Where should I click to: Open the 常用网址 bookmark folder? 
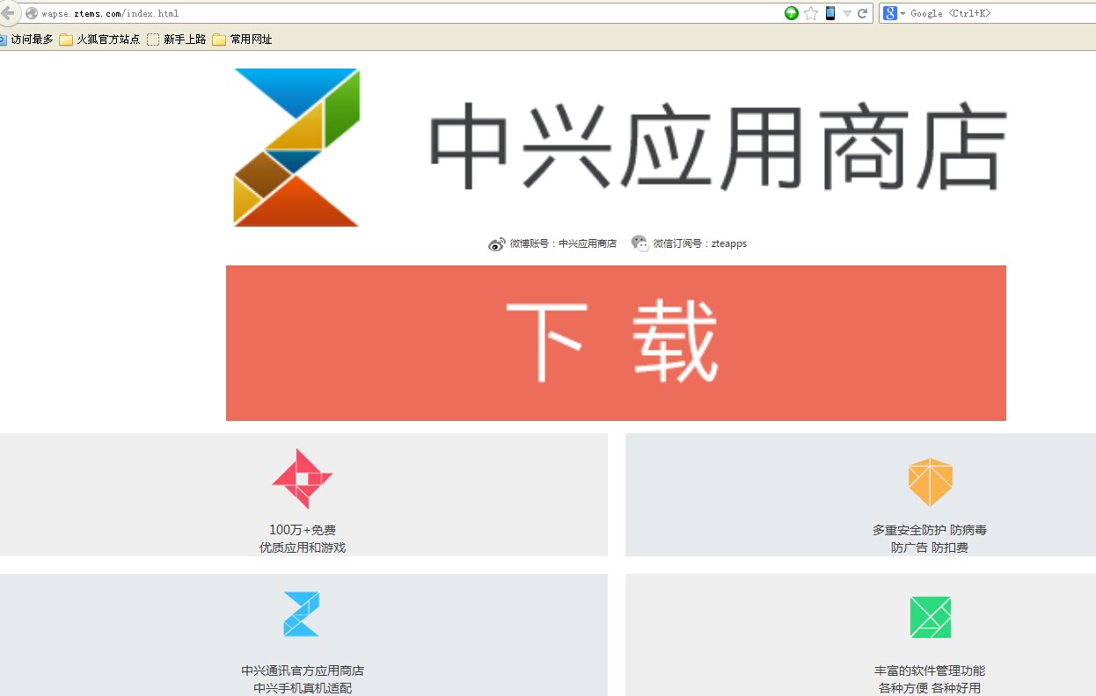pos(242,40)
